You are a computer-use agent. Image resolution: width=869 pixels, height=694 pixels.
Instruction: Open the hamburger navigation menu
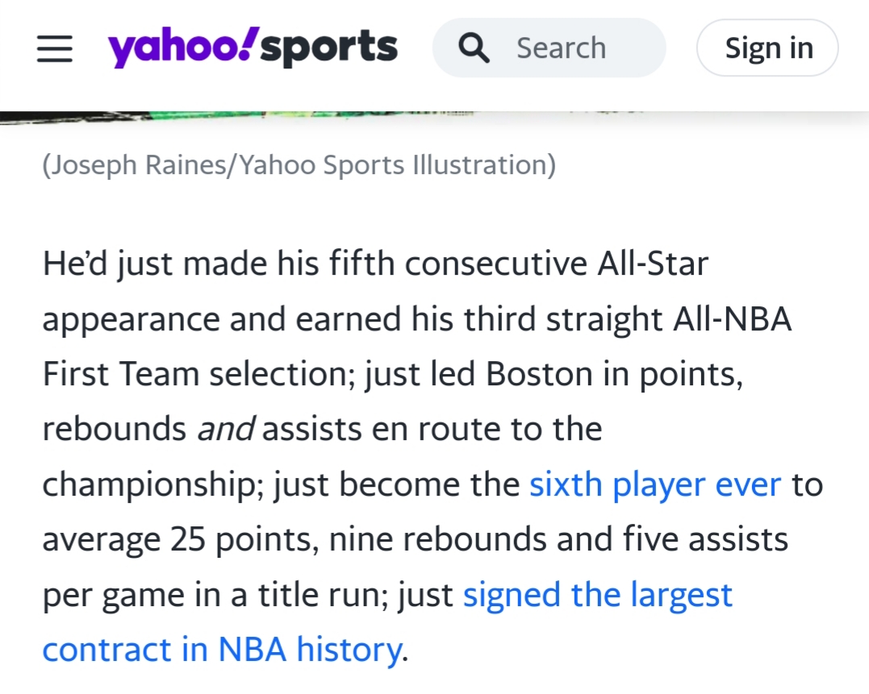pyautogui.click(x=55, y=48)
